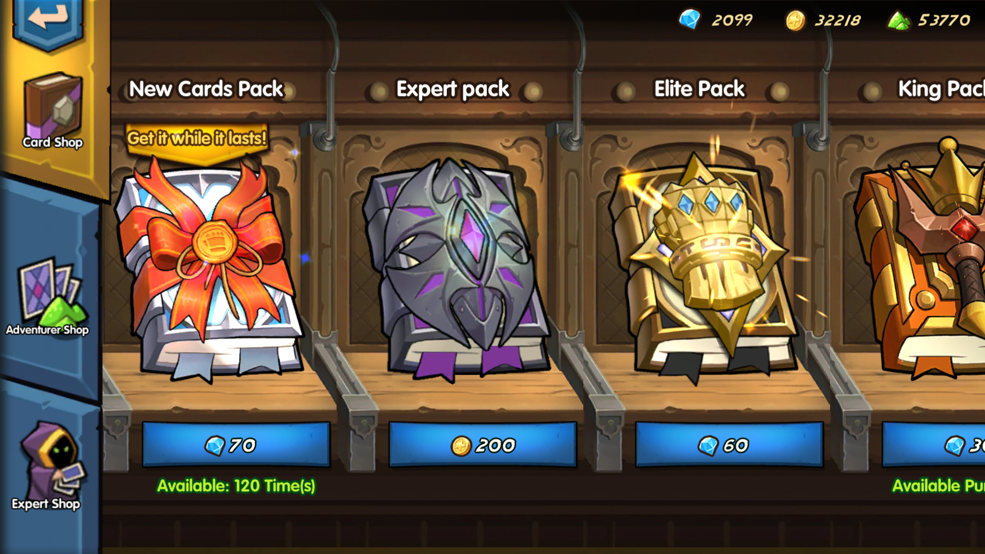Tap the gold coin currency icon
Viewport: 985px width, 554px height.
pyautogui.click(x=795, y=21)
